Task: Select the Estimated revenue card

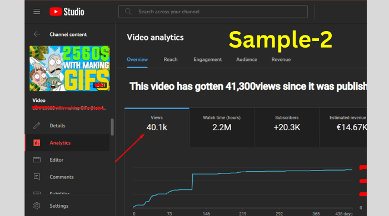Action: point(343,127)
